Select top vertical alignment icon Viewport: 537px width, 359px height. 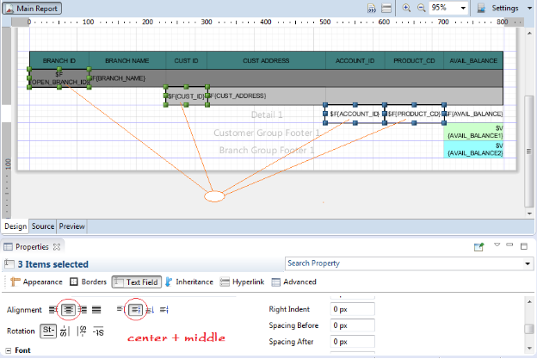121,309
